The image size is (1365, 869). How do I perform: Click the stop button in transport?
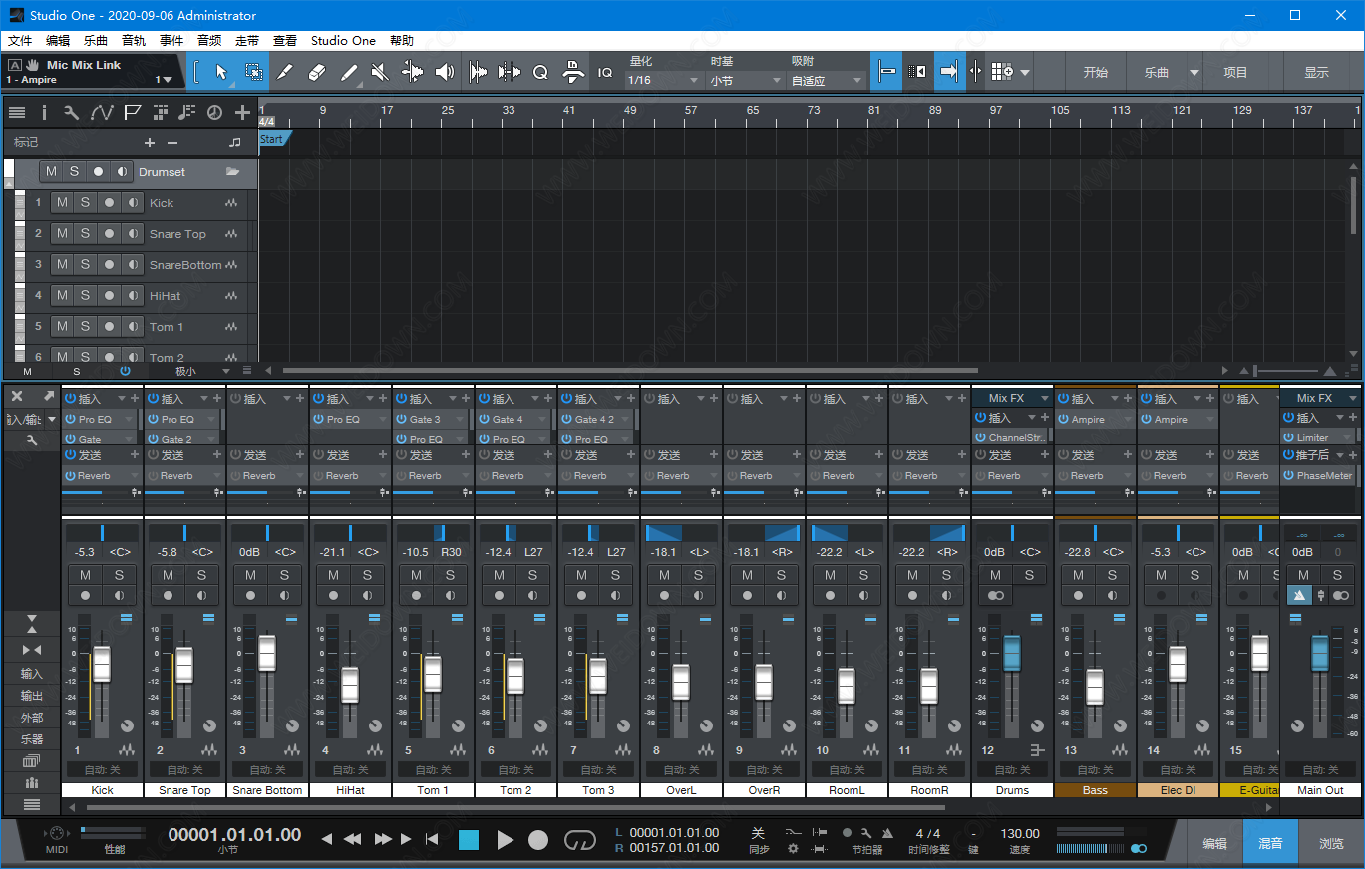click(x=469, y=840)
